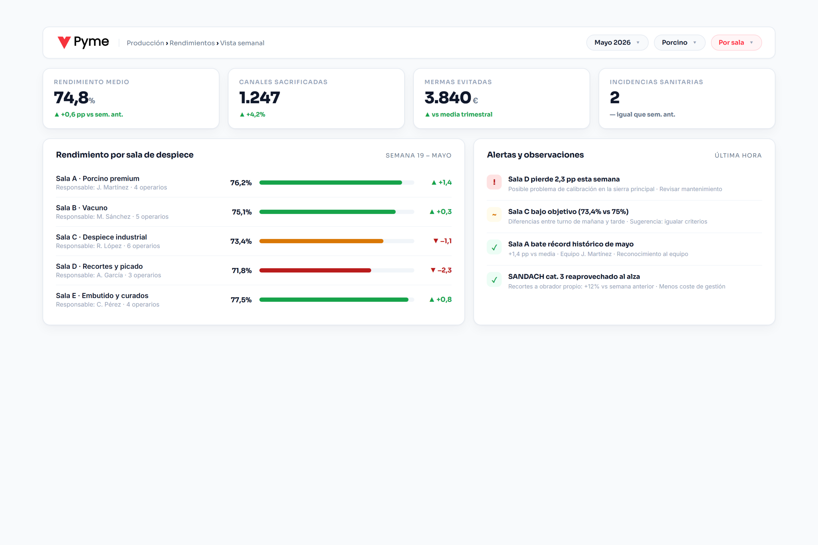This screenshot has width=818, height=545.
Task: Select row Sala B · Vacuno
Action: (254, 212)
